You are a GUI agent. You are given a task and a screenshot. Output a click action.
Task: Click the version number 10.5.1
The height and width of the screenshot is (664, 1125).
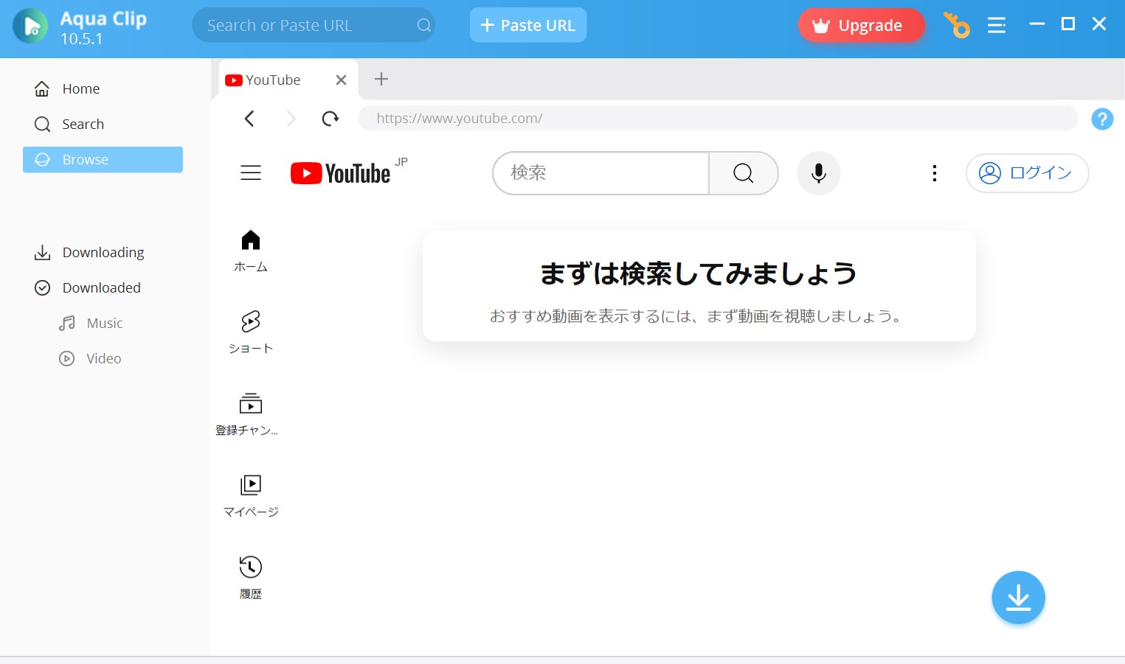[82, 39]
